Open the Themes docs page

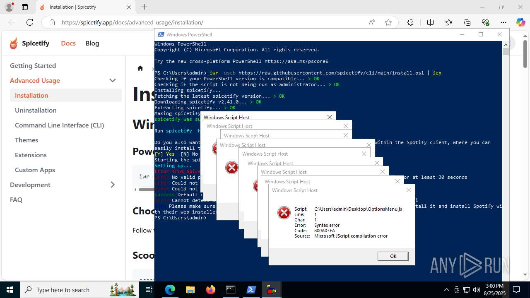tap(66, 140)
